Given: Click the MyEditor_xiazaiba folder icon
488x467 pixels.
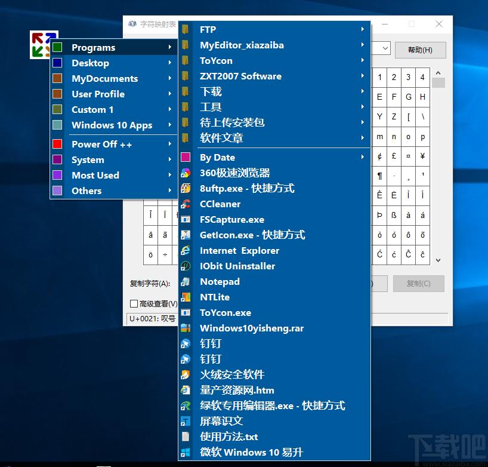Looking at the screenshot, I should pyautogui.click(x=185, y=45).
